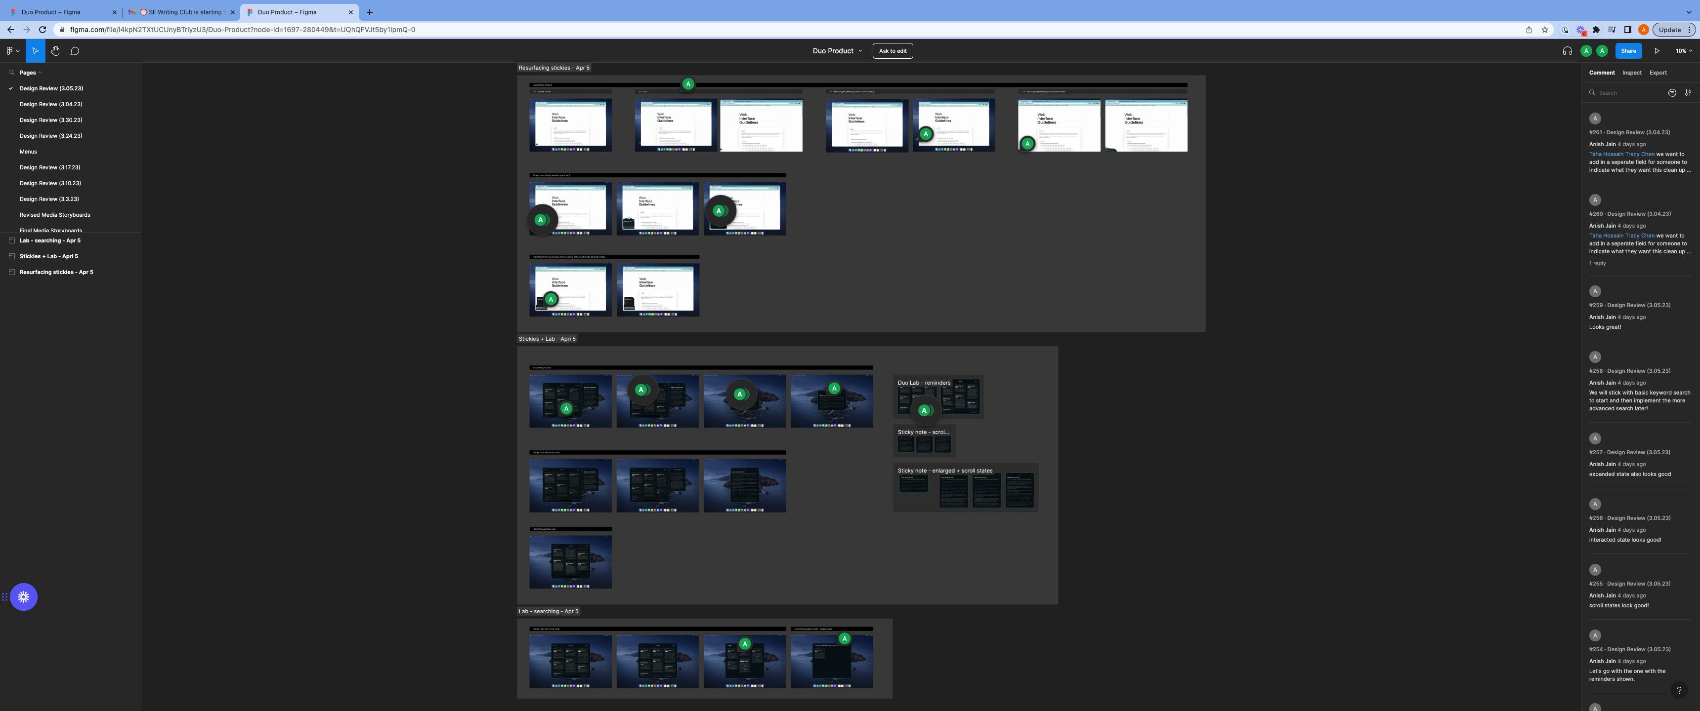
Task: Toggle checkbox for Resurfacing stickies - Apr 5
Action: [x=11, y=272]
